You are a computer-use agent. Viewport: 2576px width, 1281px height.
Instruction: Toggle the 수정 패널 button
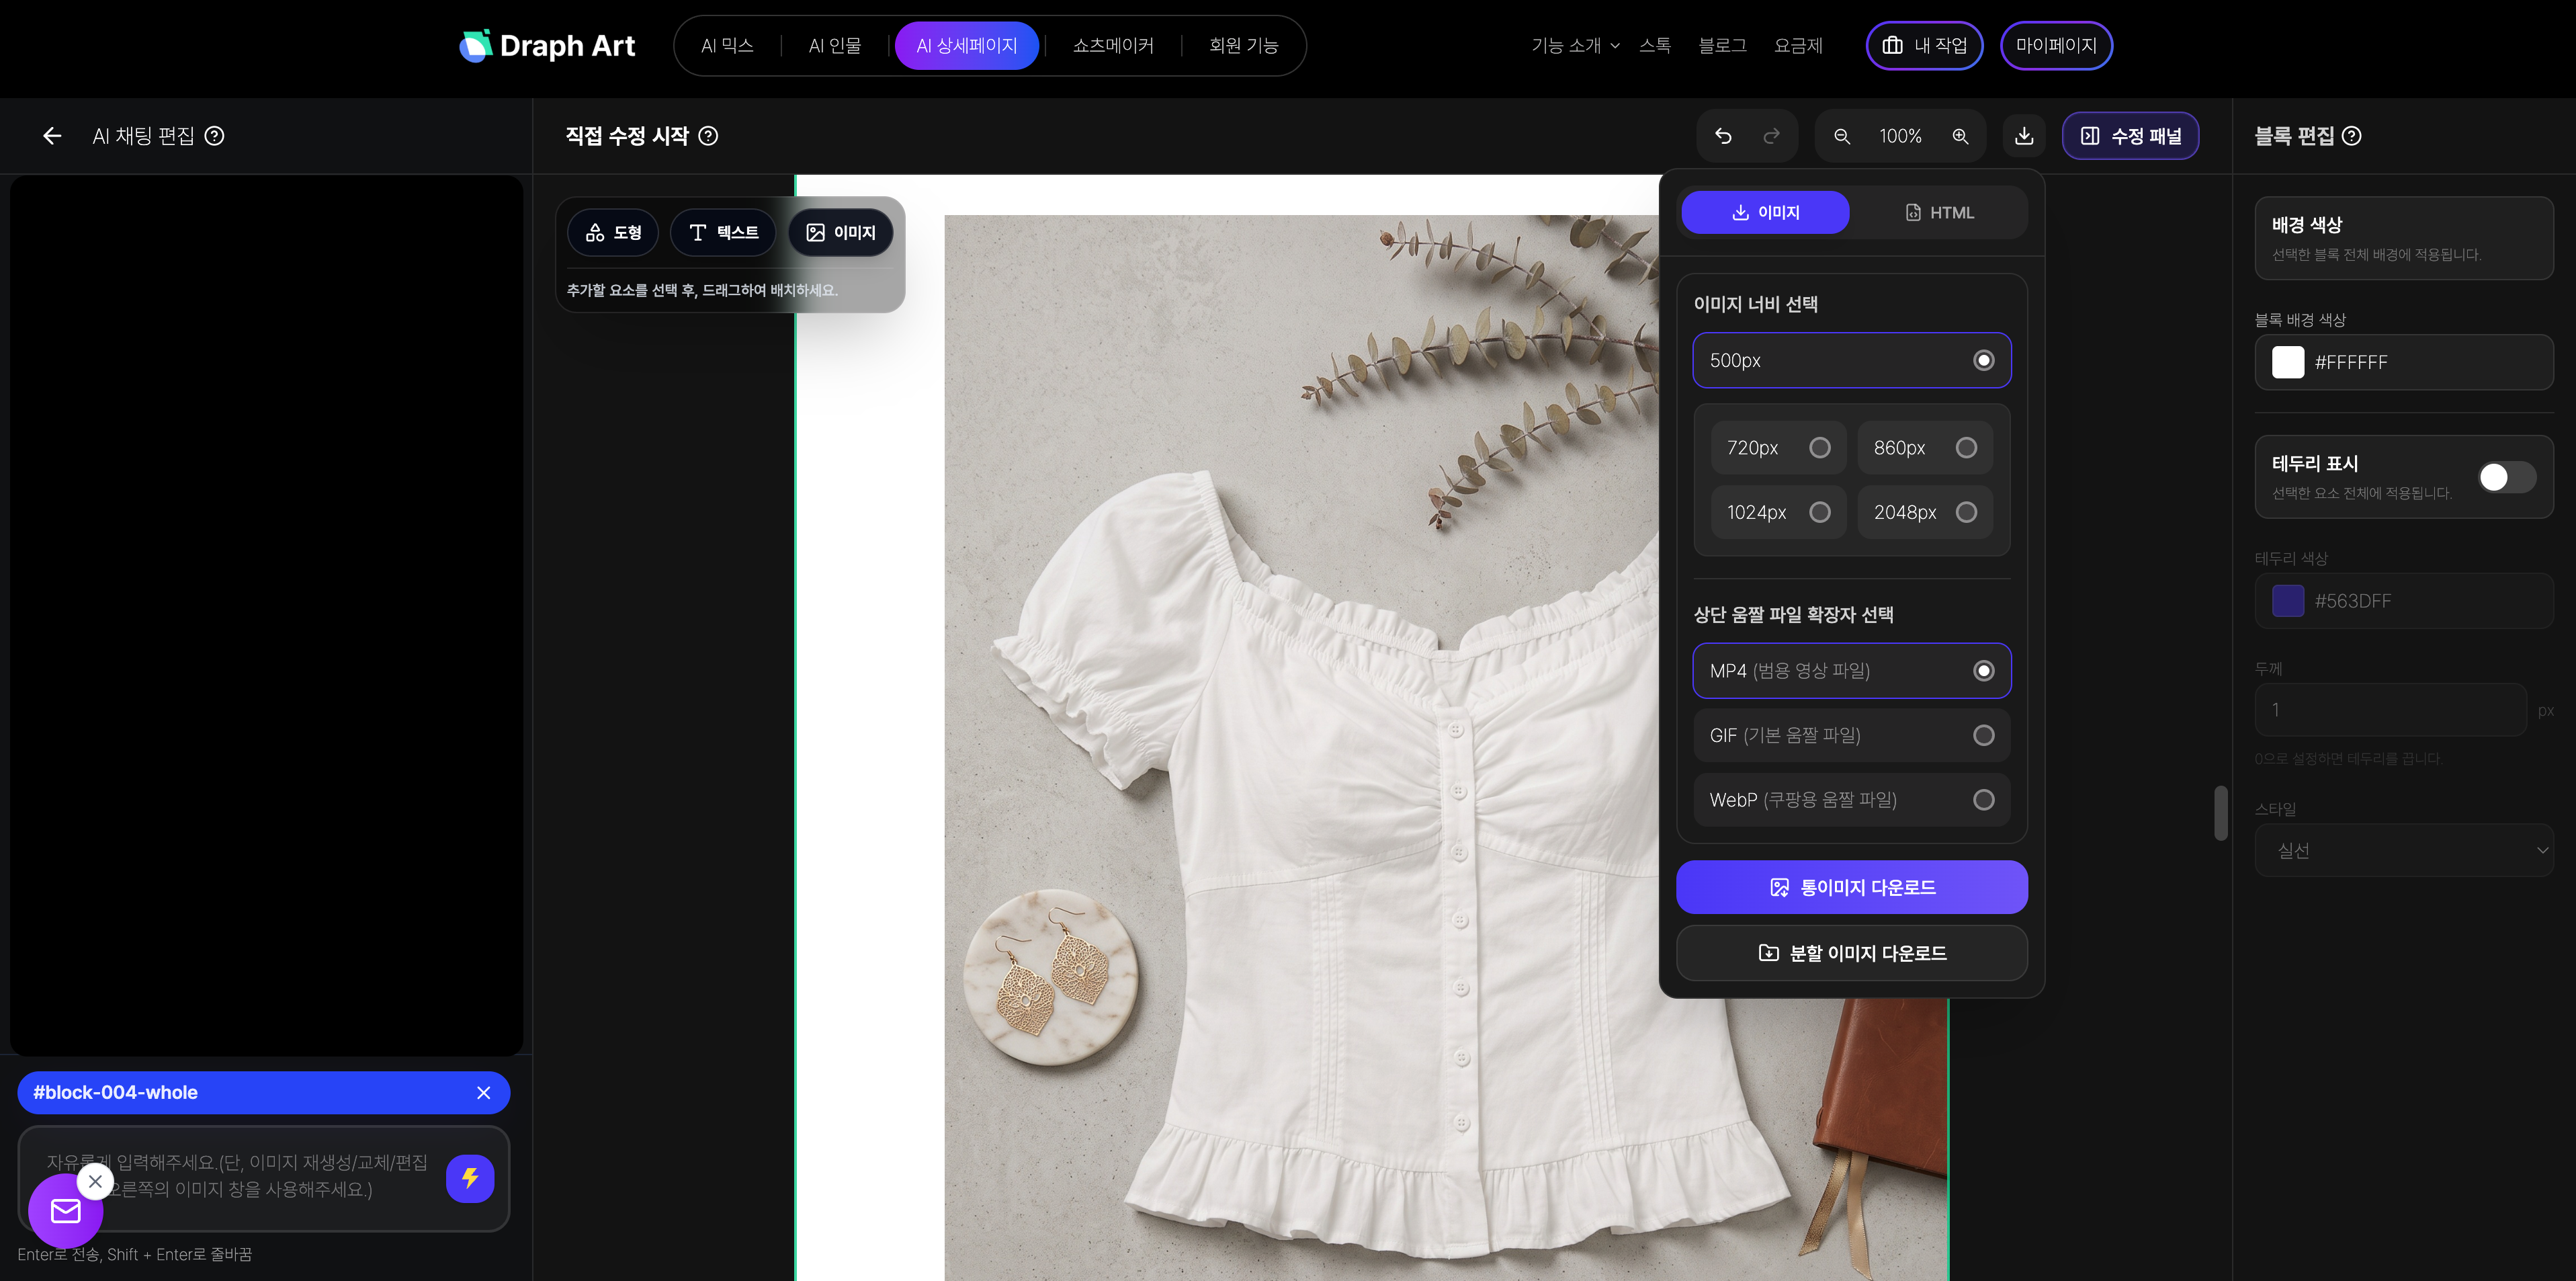[x=2131, y=136]
